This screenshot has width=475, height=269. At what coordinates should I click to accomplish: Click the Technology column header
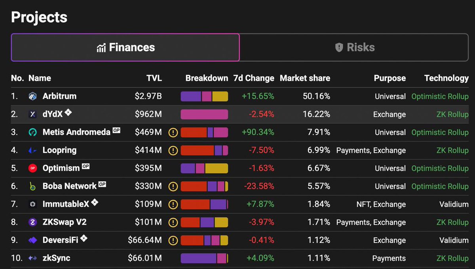tap(446, 78)
